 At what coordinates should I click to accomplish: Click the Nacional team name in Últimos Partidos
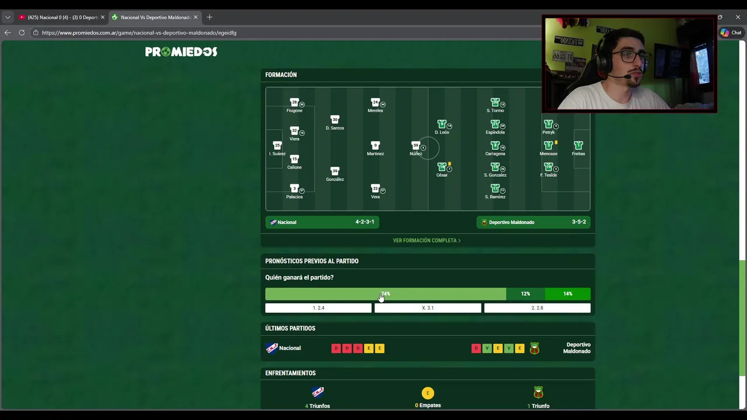coord(290,348)
